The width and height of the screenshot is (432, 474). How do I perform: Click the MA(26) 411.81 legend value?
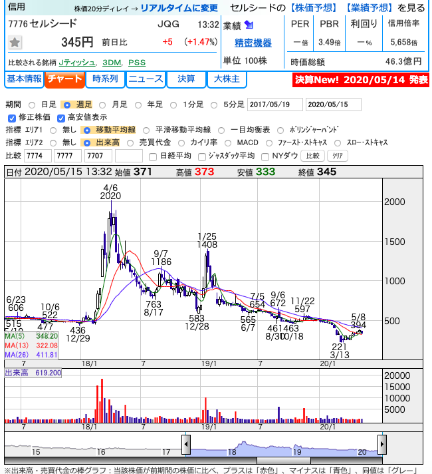click(x=47, y=355)
